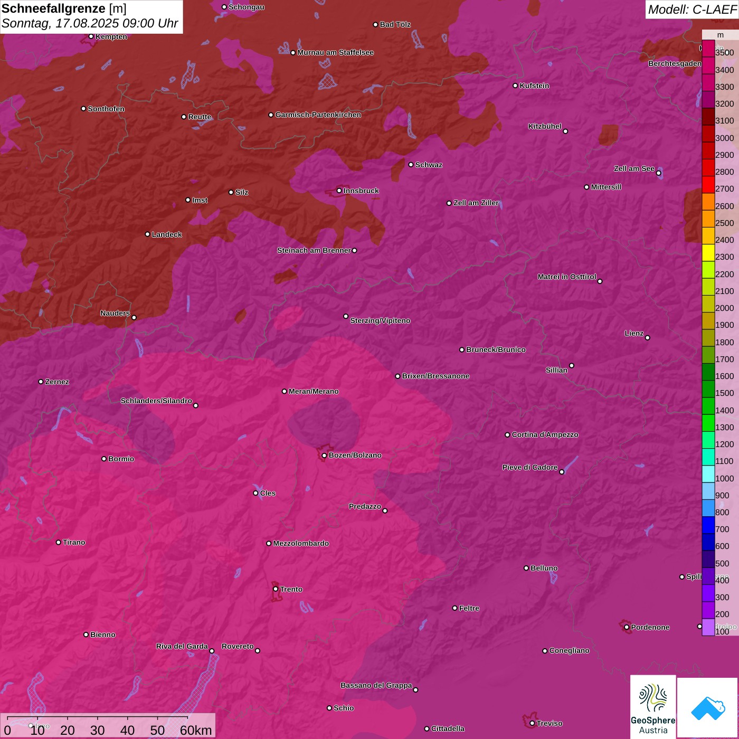Click the 'Riva del Garda' label
Screen dimensions: 739x739
click(182, 646)
